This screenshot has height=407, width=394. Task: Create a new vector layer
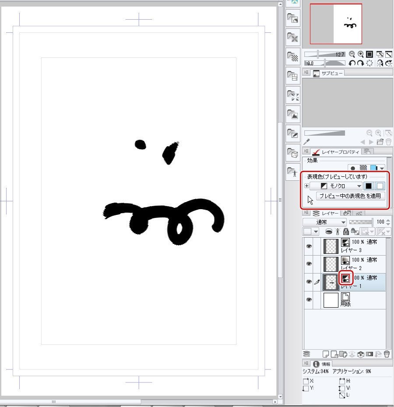[x=334, y=354]
